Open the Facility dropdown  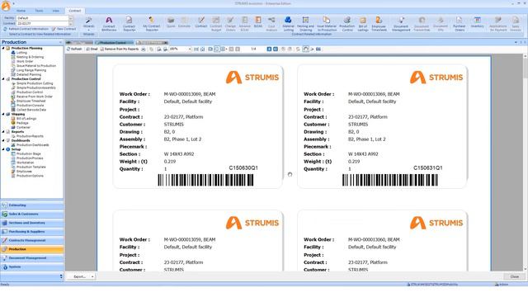(x=70, y=18)
